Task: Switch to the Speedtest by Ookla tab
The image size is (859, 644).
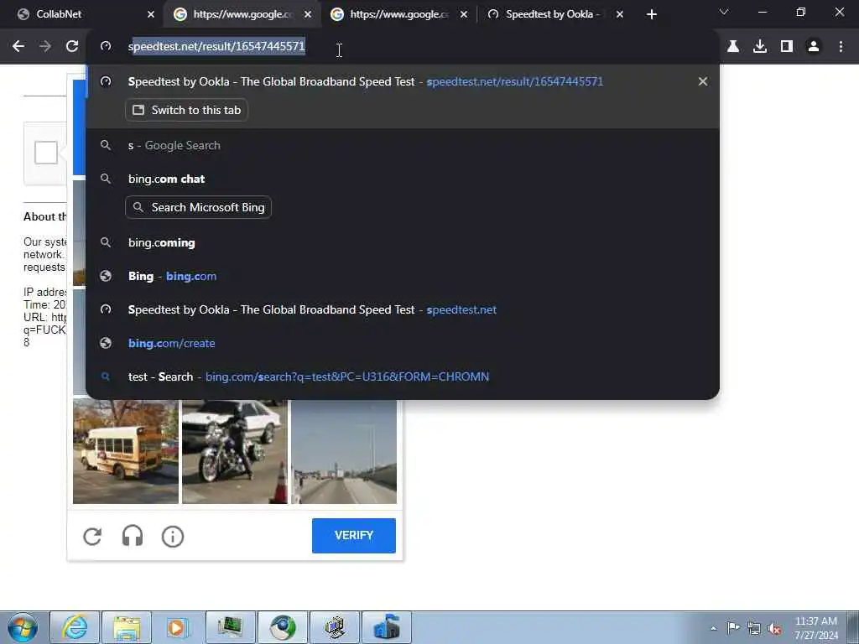Action: tap(554, 14)
